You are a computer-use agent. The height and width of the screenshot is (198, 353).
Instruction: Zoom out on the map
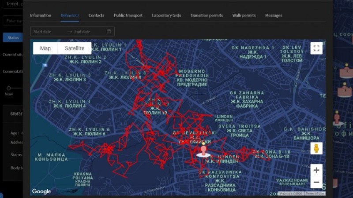[x=316, y=182]
